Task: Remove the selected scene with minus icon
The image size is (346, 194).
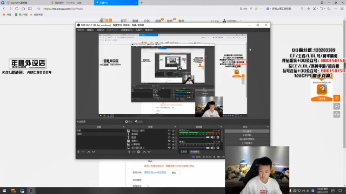Action: (x=83, y=152)
